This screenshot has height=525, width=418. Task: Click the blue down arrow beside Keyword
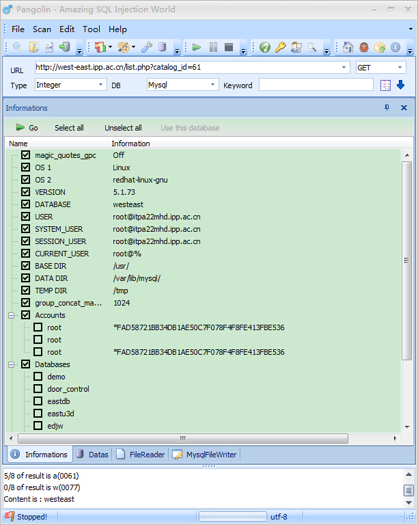(401, 85)
